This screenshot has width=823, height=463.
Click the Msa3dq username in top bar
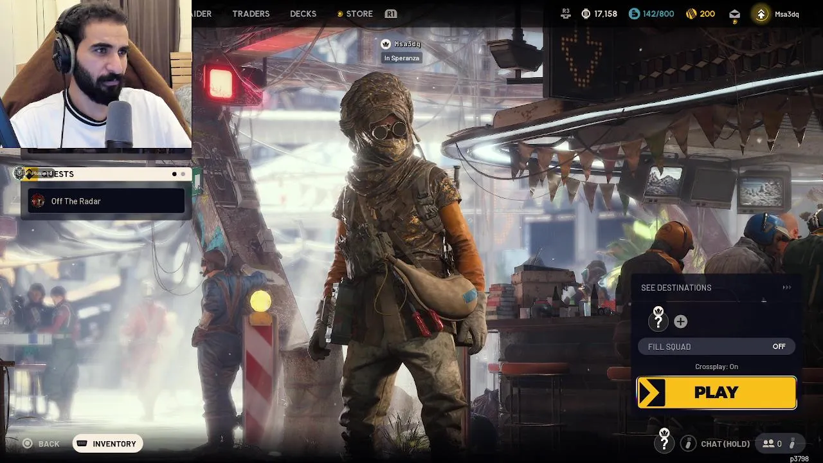point(787,14)
